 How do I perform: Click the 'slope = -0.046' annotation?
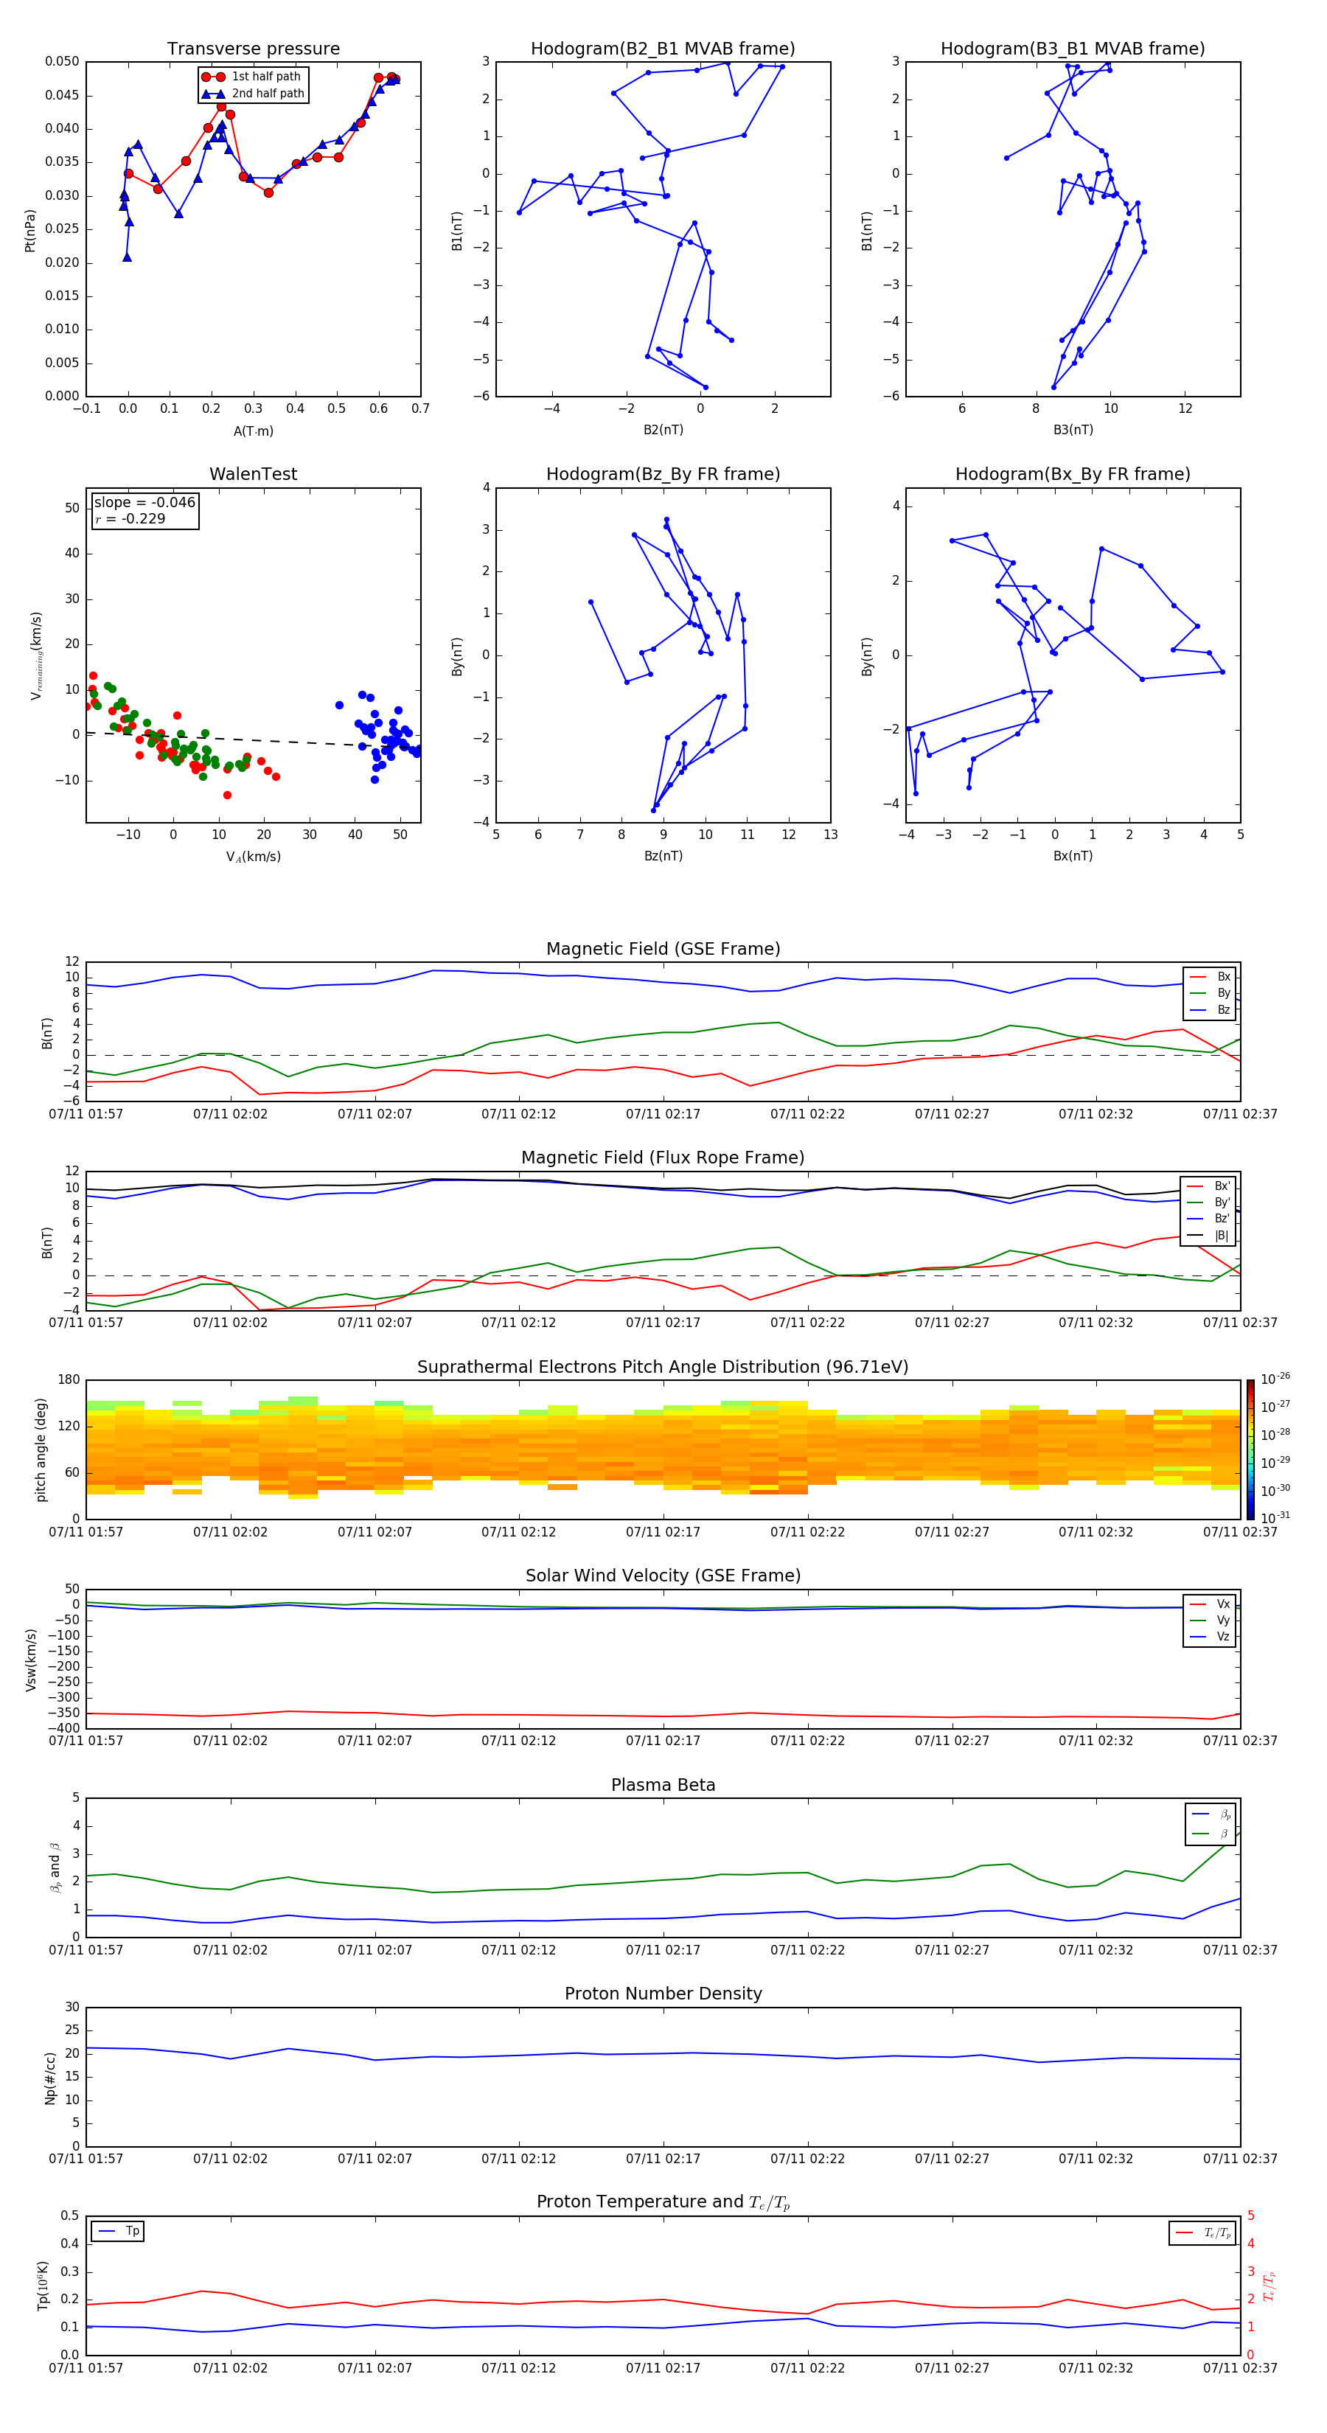144,503
